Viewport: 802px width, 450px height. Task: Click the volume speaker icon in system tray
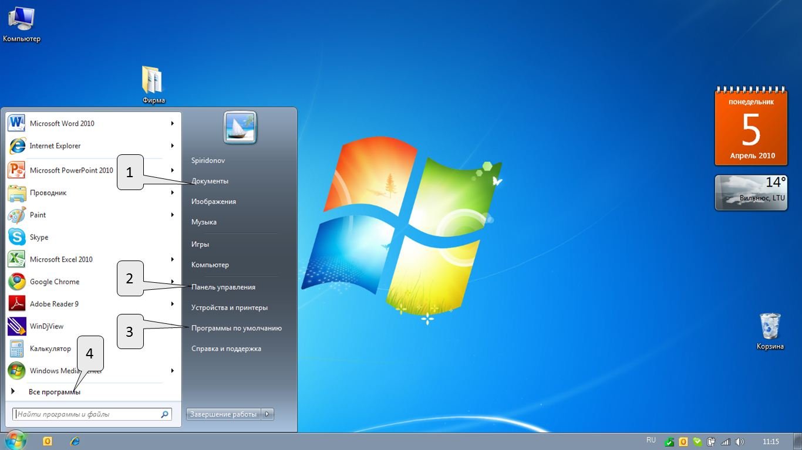(x=739, y=442)
